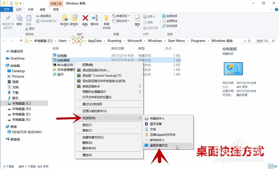This screenshot has height=169, width=279.
Task: Switch to the 共享 (Share) ribbon tab
Action: point(30,9)
